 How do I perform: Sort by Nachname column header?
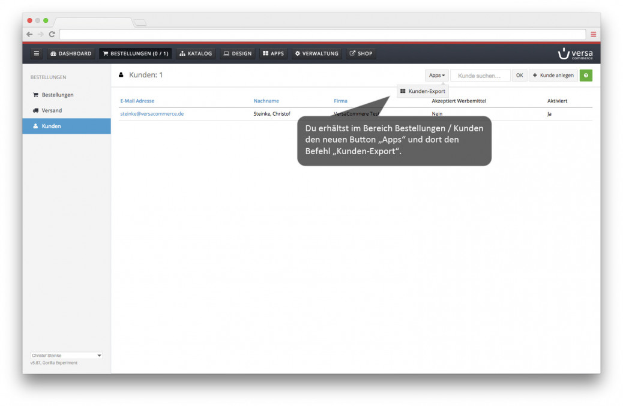tap(266, 101)
